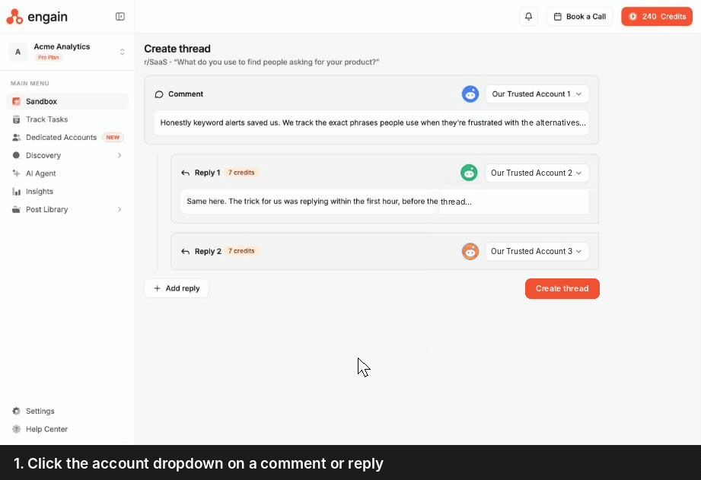Collapse the sidebar panel icon
Image resolution: width=701 pixels, height=480 pixels.
[x=119, y=17]
